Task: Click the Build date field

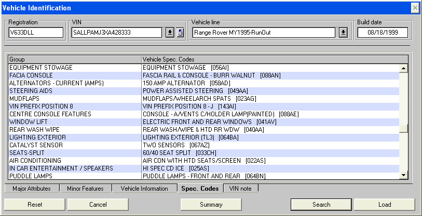Action: pos(383,33)
